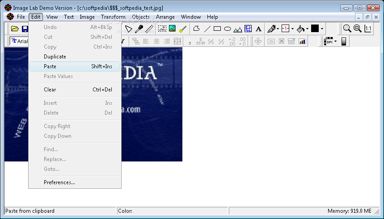Select the text A tool
The height and width of the screenshot is (219, 384).
pyautogui.click(x=258, y=29)
